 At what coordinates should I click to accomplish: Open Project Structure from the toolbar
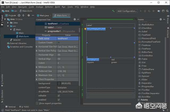point(159,11)
